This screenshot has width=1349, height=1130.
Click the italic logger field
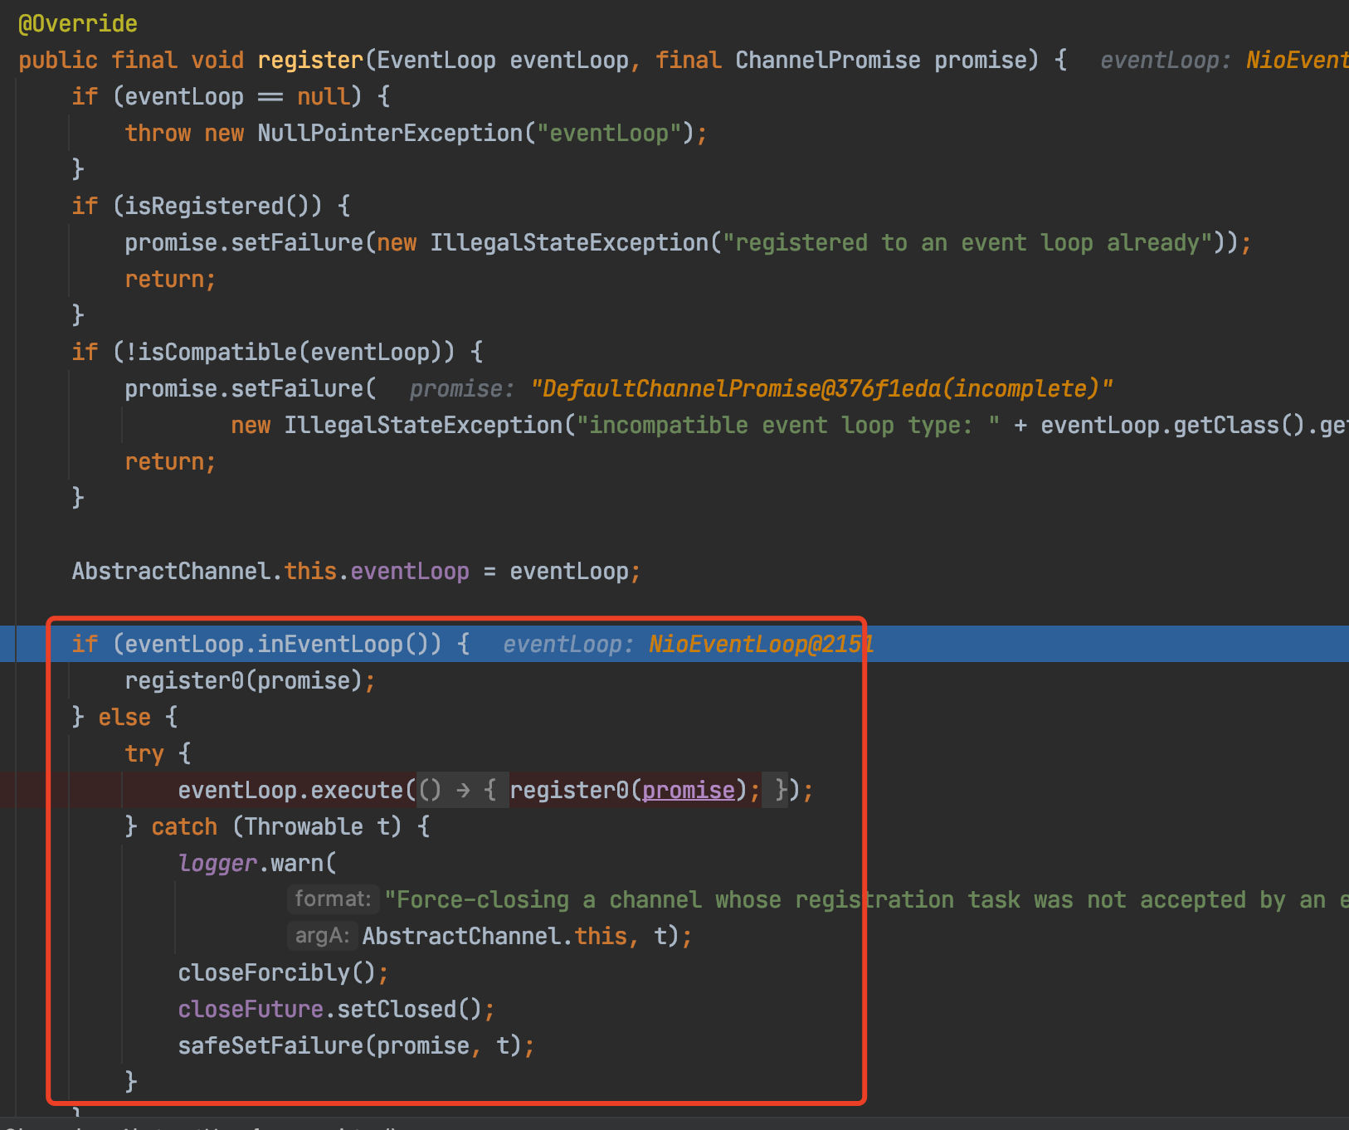pyautogui.click(x=217, y=863)
